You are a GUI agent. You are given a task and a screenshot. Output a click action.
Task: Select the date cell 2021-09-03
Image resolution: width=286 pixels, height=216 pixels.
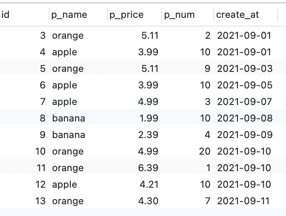(x=244, y=69)
